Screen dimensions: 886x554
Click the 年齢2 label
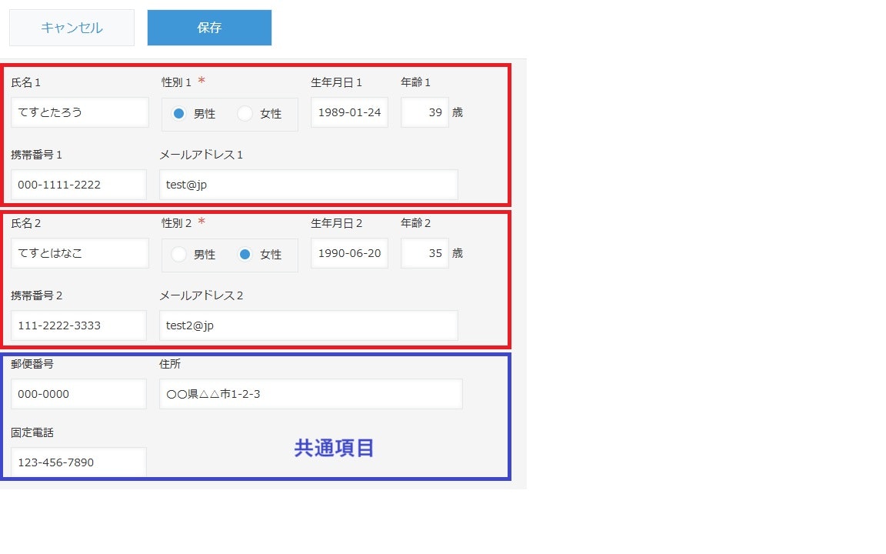coord(416,223)
